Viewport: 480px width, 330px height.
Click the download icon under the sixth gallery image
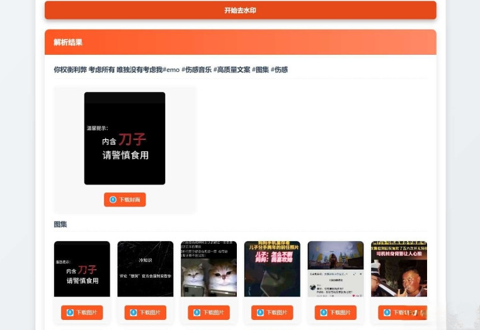click(387, 312)
